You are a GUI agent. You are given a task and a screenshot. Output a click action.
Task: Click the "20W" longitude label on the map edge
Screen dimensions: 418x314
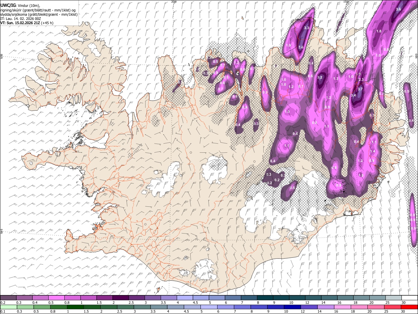pyautogui.click(x=173, y=2)
